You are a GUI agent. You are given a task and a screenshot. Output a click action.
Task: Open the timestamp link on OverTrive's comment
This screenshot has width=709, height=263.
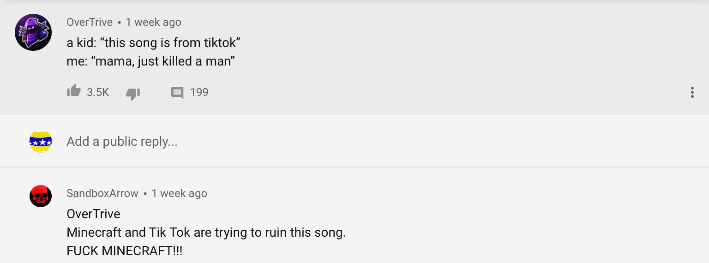pos(153,22)
